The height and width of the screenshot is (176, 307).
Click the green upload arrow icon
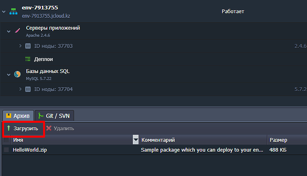8,128
